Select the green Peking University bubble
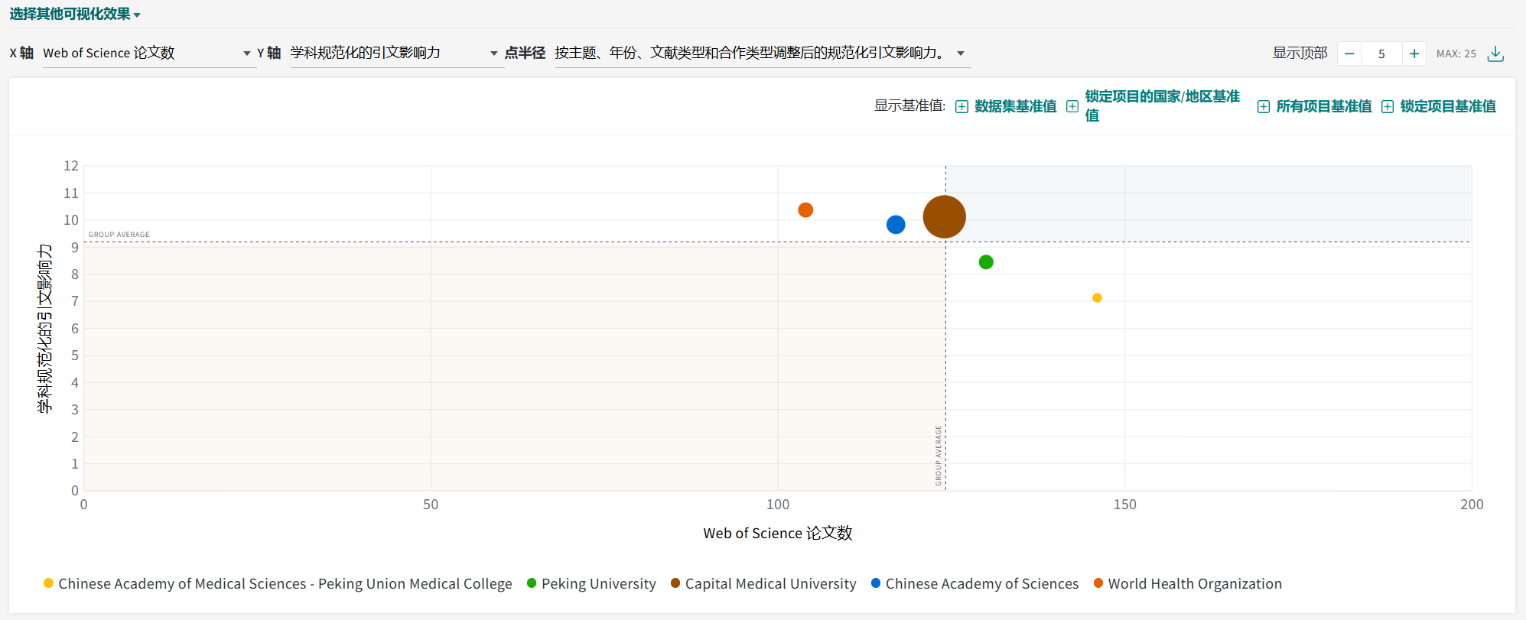Image resolution: width=1526 pixels, height=620 pixels. click(986, 262)
